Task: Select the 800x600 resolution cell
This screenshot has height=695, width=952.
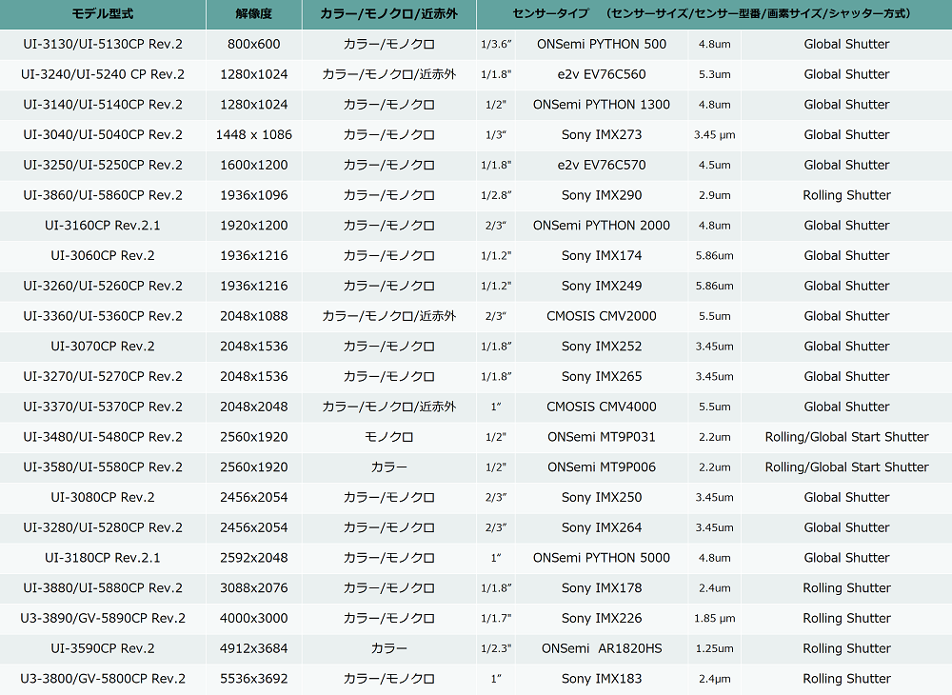Action: 254,44
